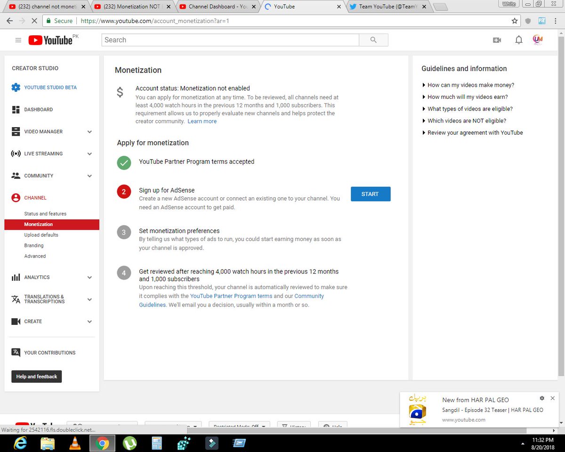Open File Explorer from the taskbar
The width and height of the screenshot is (565, 452).
[x=48, y=443]
